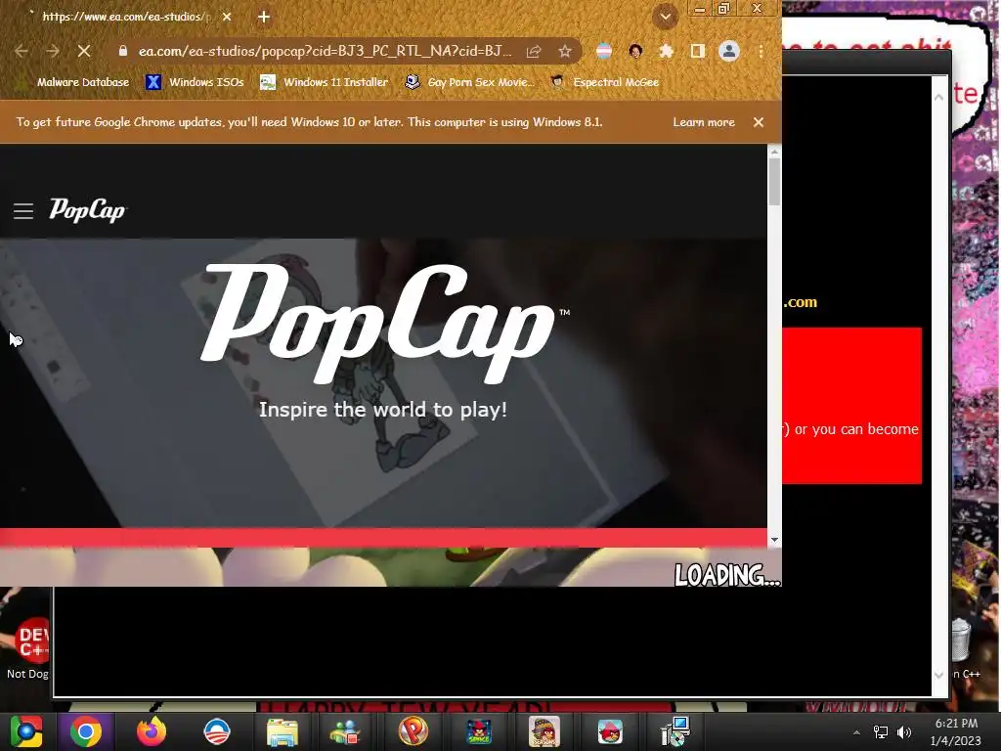Open the orange P taskbar icon

[413, 731]
